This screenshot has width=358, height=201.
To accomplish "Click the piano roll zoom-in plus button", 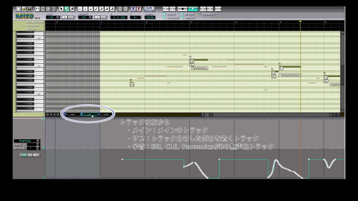I will coord(338,115).
